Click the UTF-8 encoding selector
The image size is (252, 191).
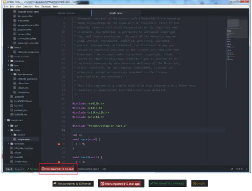239,169
